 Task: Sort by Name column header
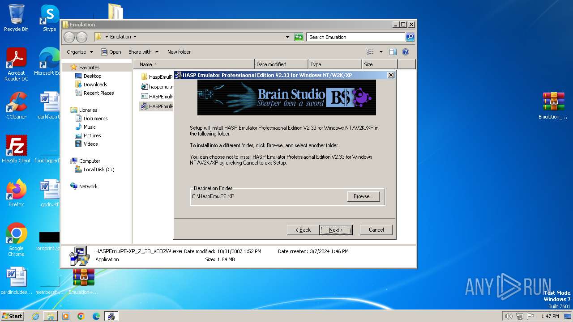point(193,64)
